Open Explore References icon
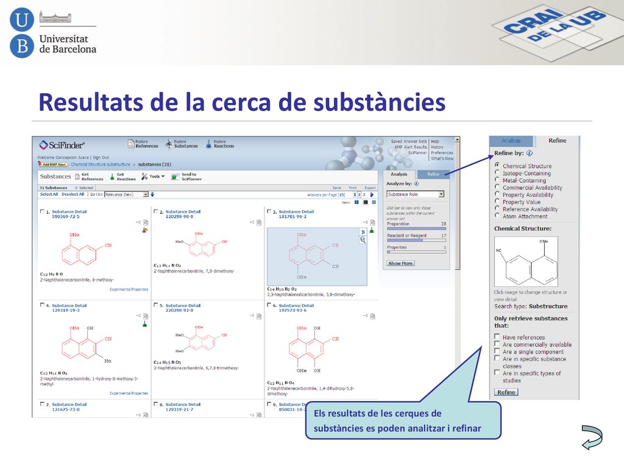624x468 pixels. [x=131, y=144]
